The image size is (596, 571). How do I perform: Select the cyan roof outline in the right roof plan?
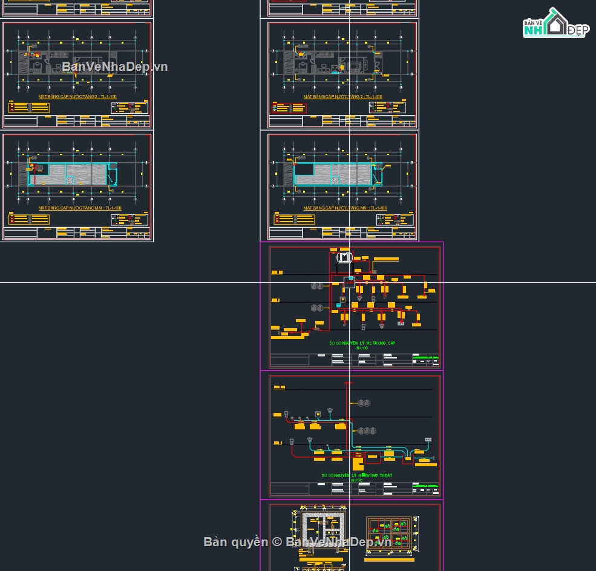tap(338, 174)
